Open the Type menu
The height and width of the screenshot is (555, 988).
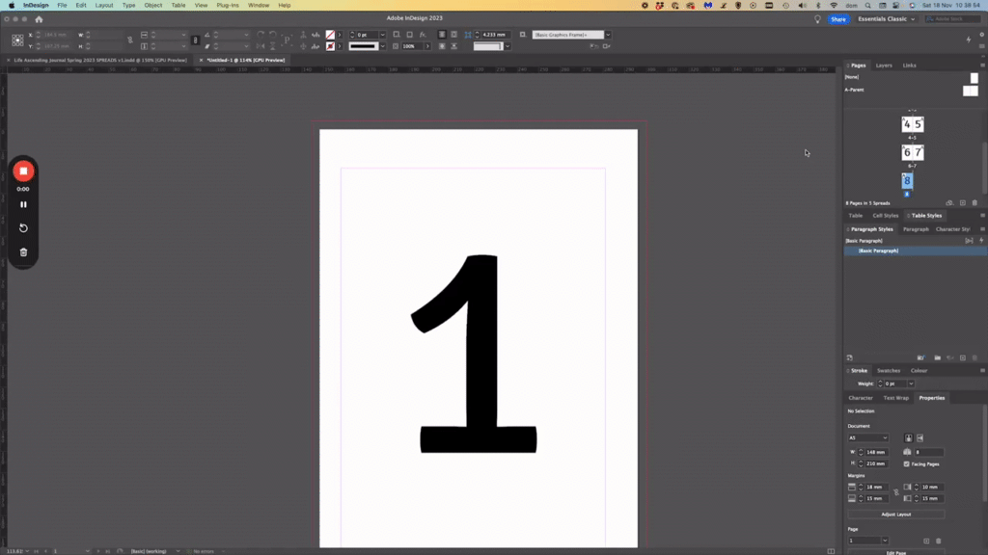(x=128, y=5)
